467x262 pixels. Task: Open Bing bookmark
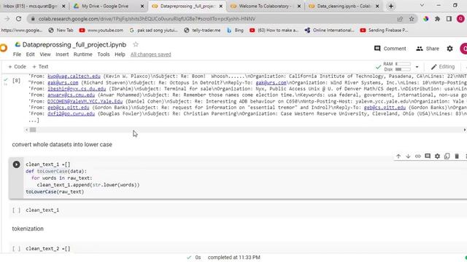click(x=235, y=31)
